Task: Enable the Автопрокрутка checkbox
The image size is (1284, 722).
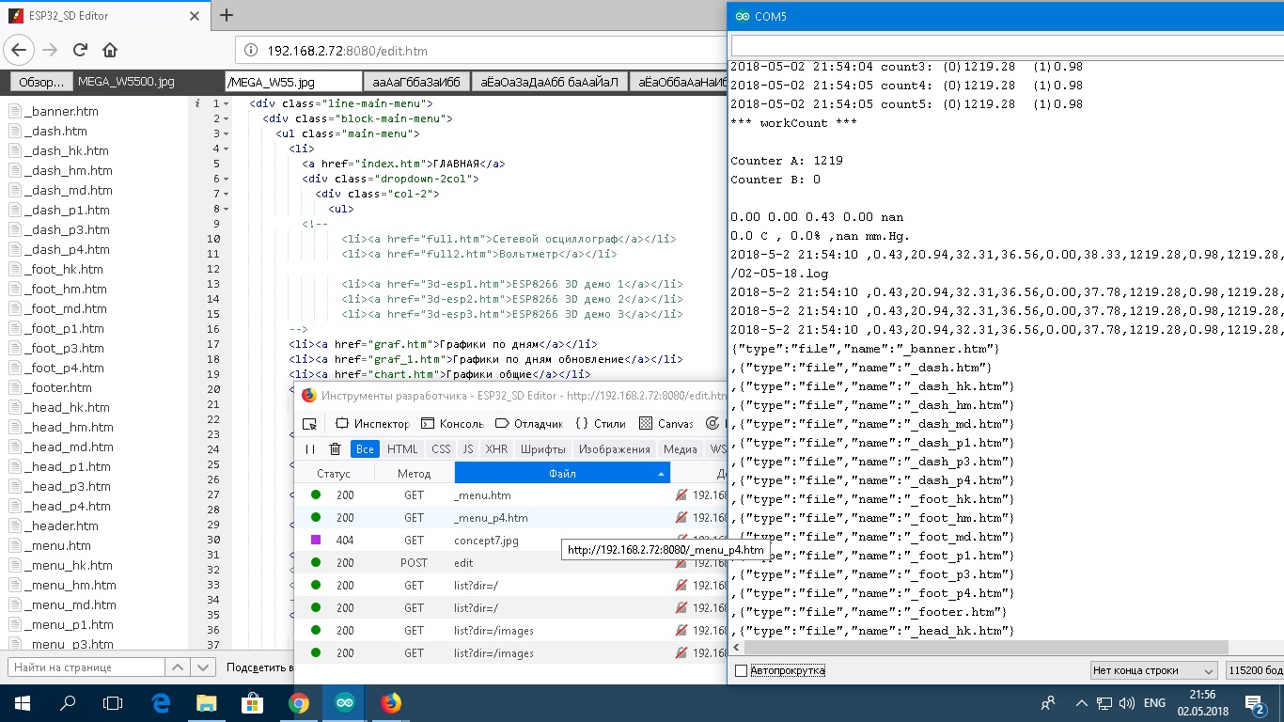Action: click(x=741, y=670)
